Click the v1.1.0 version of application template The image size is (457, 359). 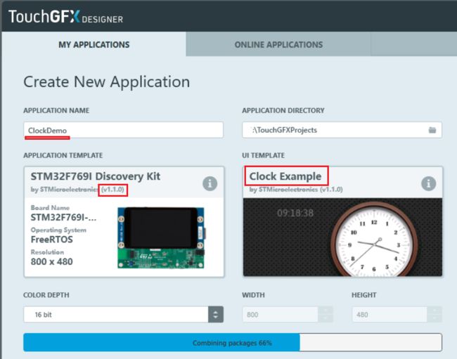coord(112,190)
